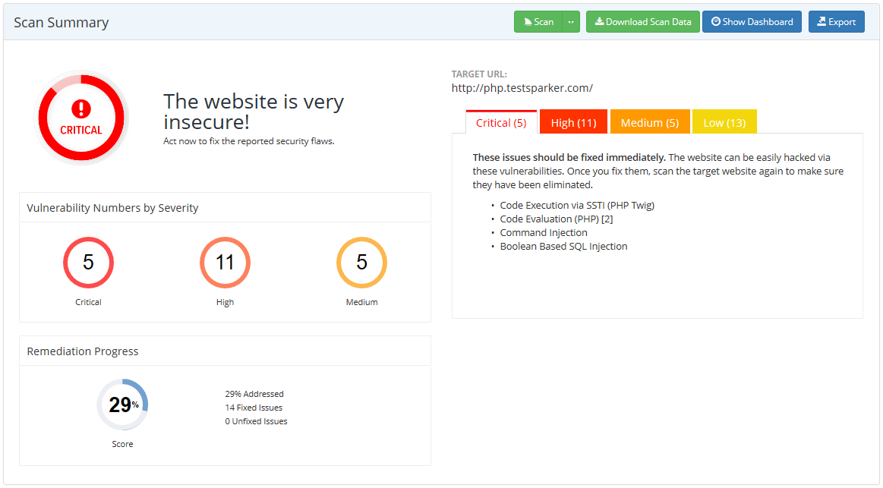Click the 14 Fixed Issues text
Viewport: 883px width, 488px height.
coord(254,408)
